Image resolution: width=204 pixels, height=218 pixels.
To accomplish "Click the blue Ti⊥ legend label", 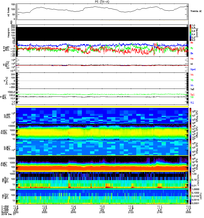I will (x=192, y=103).
